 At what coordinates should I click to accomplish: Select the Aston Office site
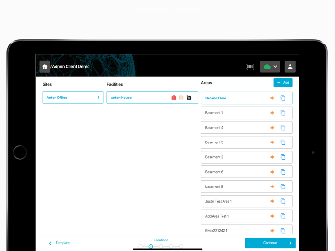click(73, 98)
